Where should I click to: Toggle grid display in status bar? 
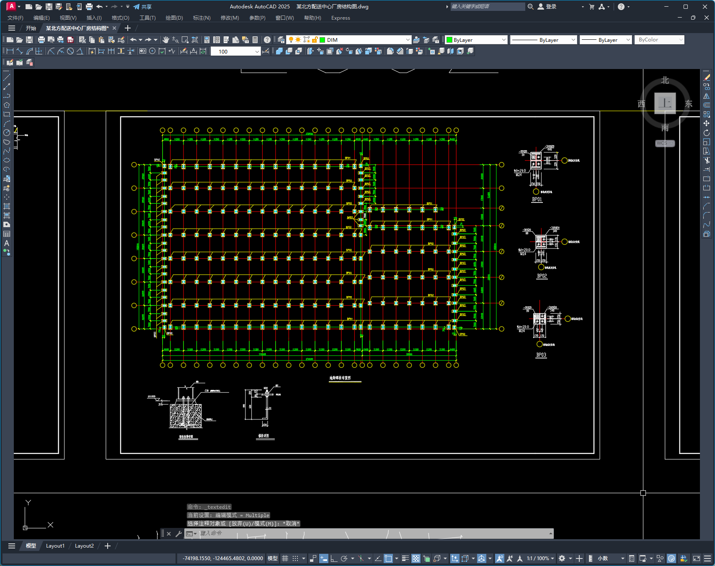285,558
